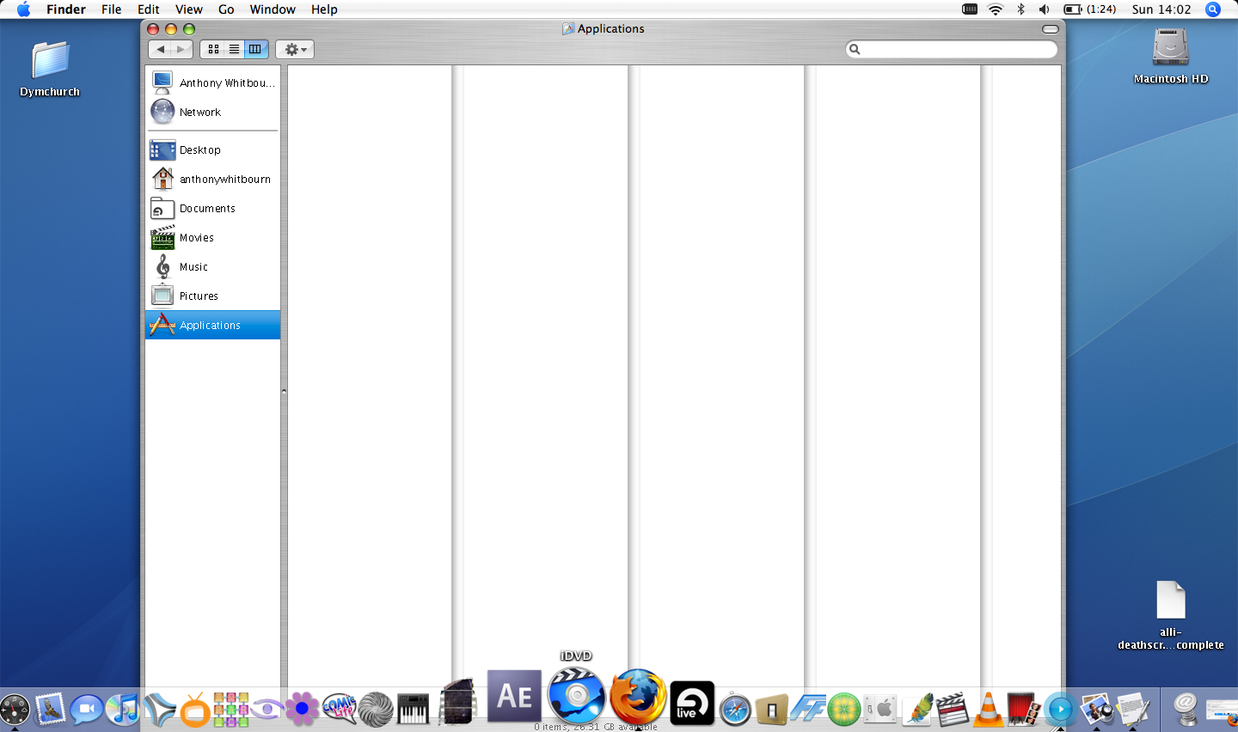Open the Spotlight search icon

[1213, 9]
